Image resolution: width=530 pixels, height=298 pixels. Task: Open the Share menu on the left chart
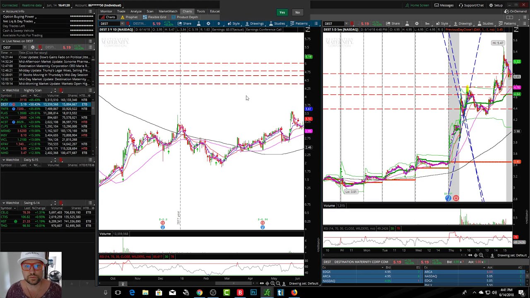185,24
